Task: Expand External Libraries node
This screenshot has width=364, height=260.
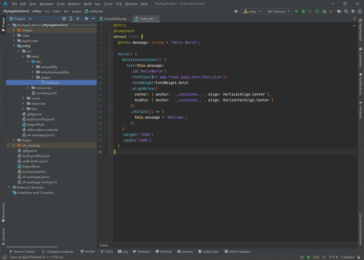Action: [x=9, y=187]
